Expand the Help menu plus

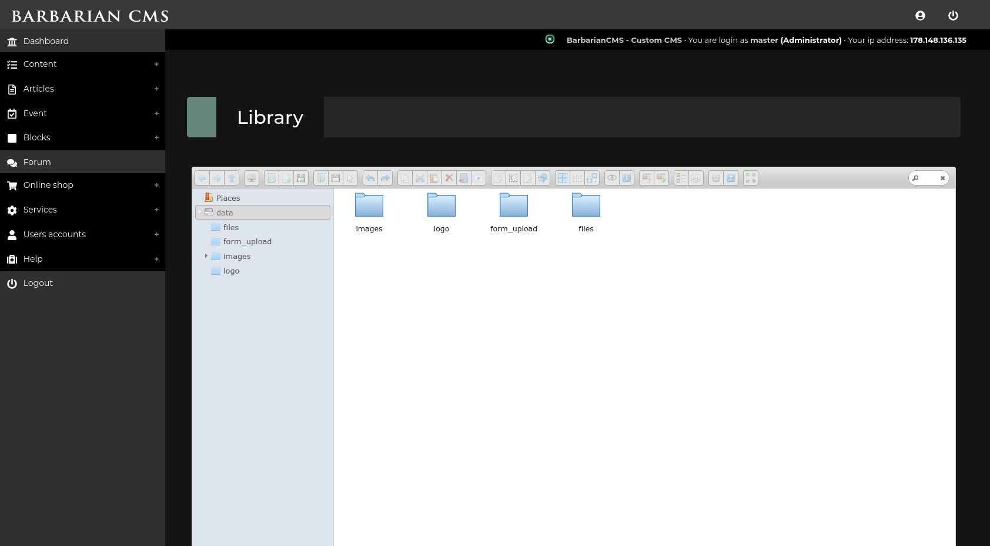coord(156,259)
